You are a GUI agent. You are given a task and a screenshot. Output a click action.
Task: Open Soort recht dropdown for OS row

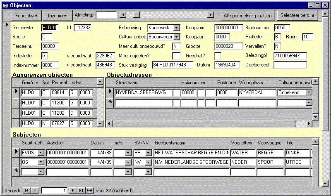41,162
